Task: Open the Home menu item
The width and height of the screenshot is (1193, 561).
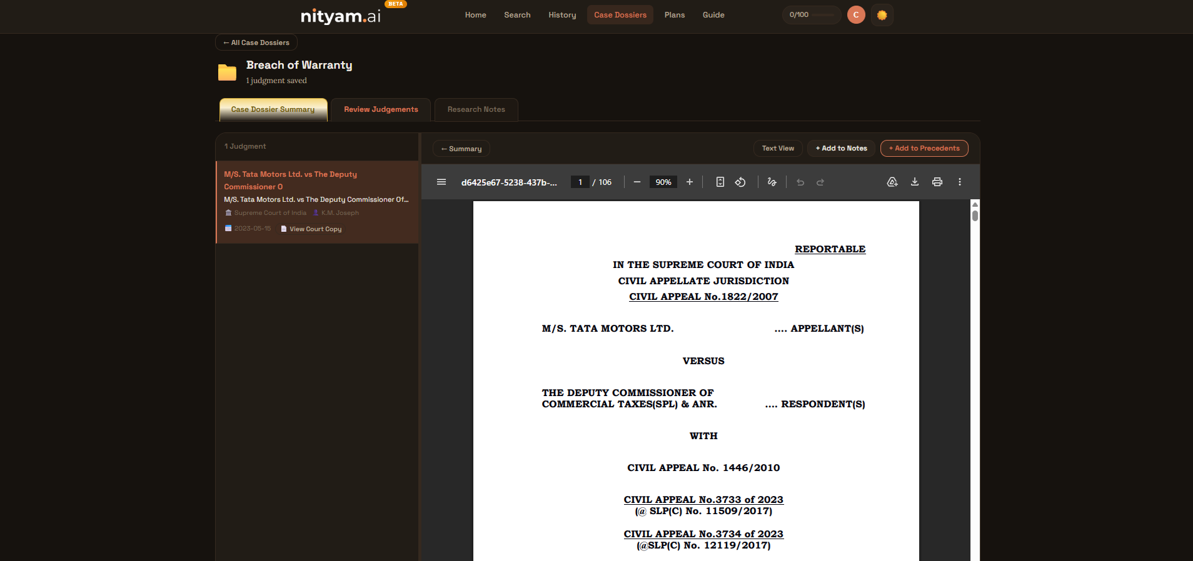Action: coord(476,15)
